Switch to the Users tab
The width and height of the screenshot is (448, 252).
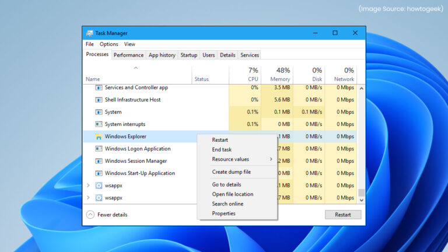coord(209,55)
